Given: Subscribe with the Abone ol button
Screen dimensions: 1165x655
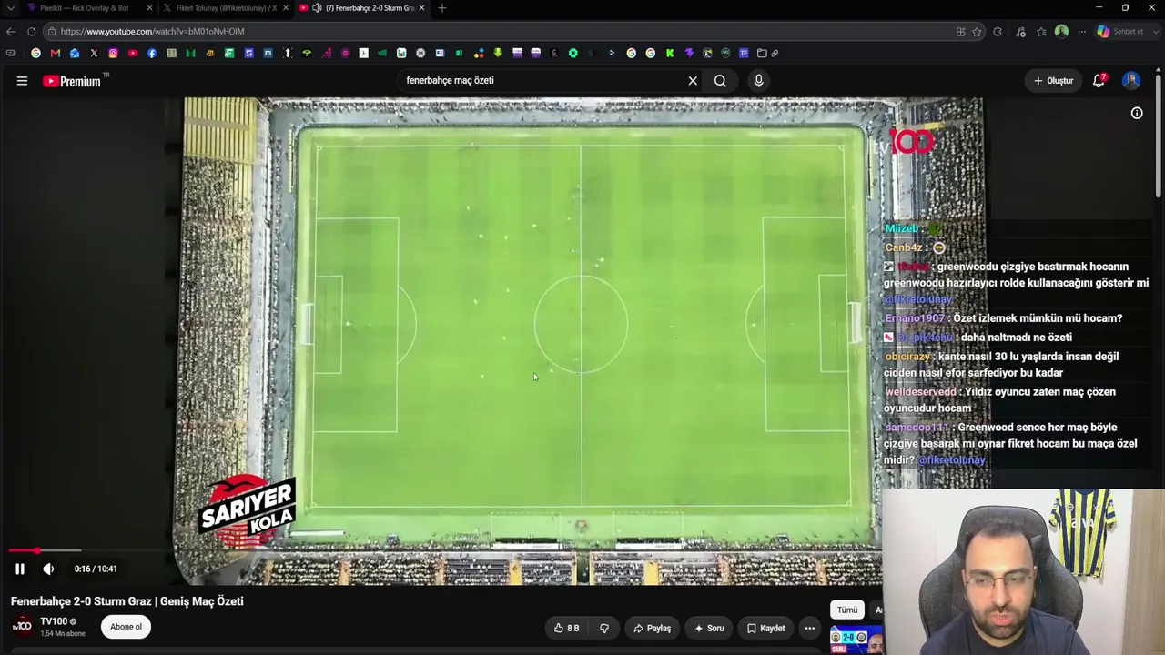Looking at the screenshot, I should (x=126, y=627).
